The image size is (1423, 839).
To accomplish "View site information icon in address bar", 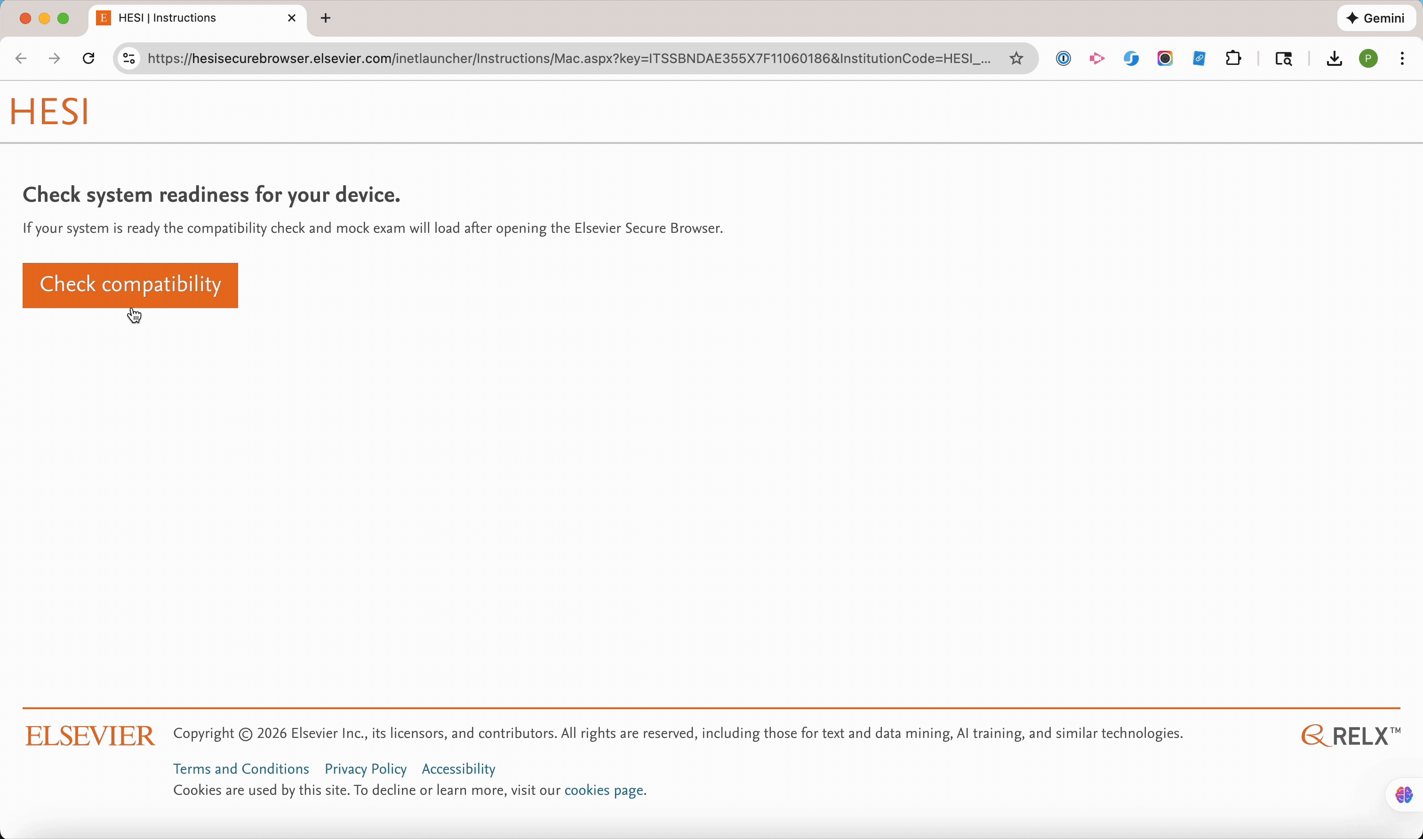I will point(129,58).
